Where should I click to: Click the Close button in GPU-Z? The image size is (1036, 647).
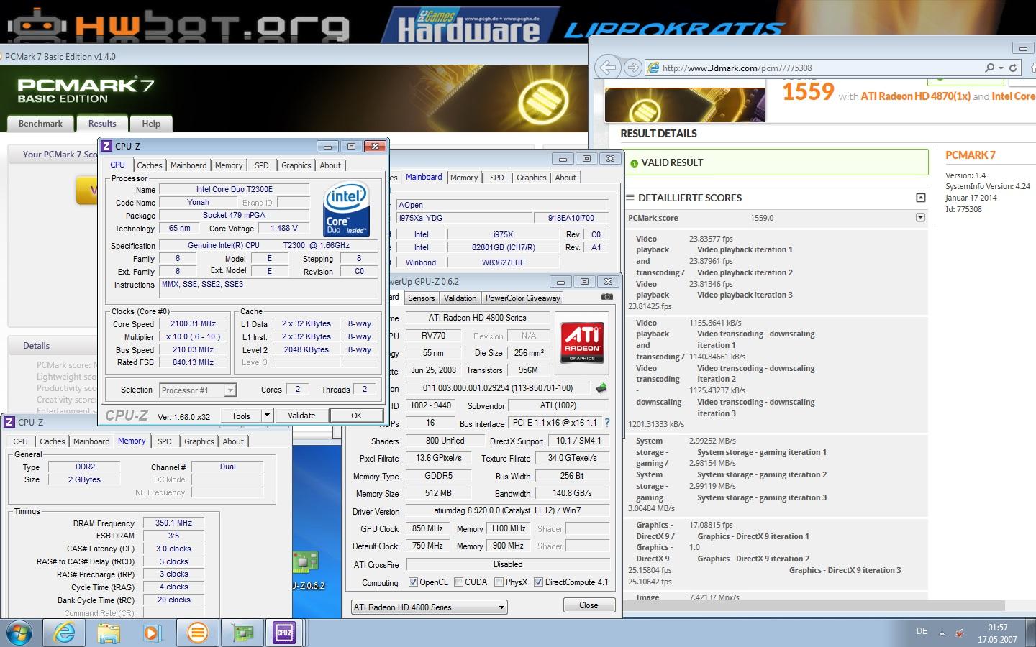[x=589, y=605]
